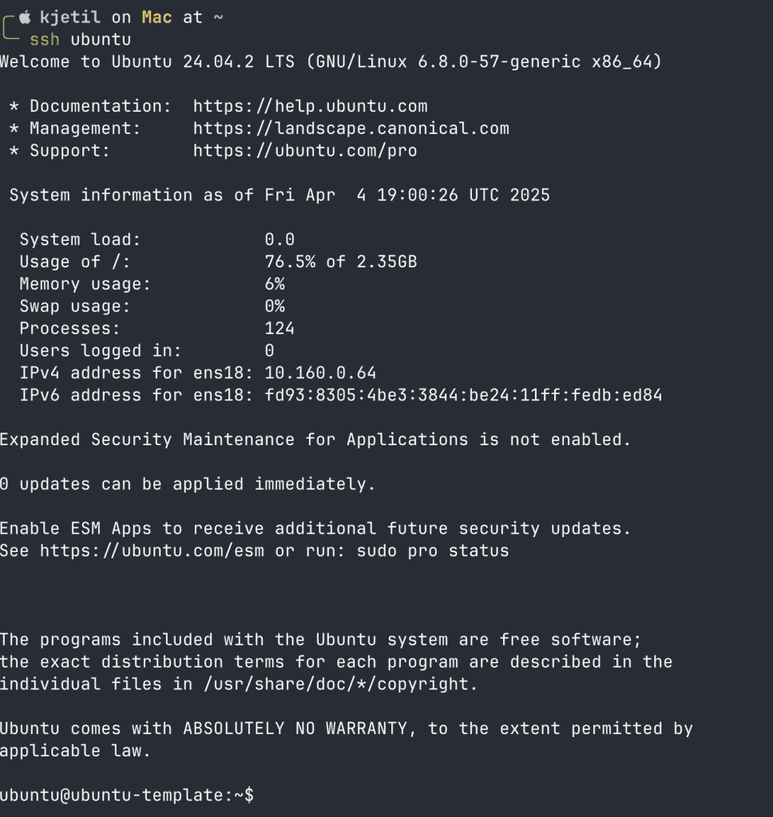Click the ubuntu@ubuntu-template shell prompt
The height and width of the screenshot is (817, 773).
click(x=127, y=795)
